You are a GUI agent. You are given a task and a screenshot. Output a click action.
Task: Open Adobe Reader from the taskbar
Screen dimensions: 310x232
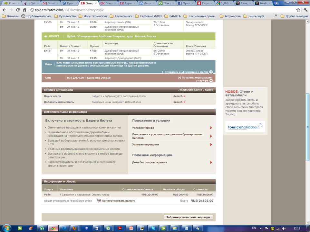click(120, 228)
